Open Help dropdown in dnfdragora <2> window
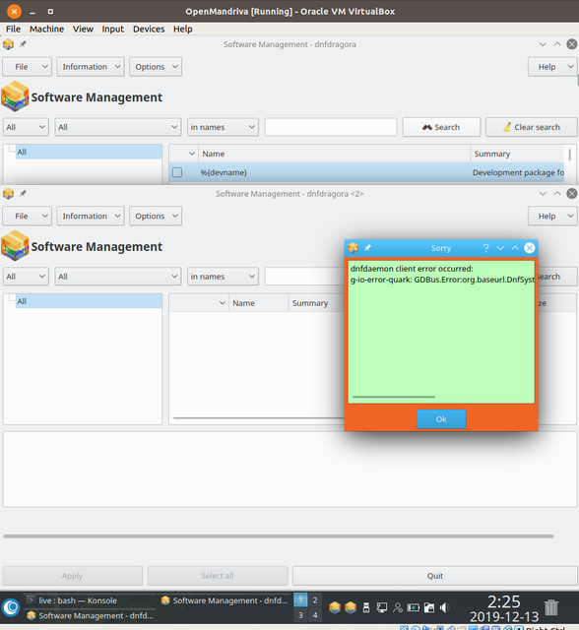 point(552,217)
